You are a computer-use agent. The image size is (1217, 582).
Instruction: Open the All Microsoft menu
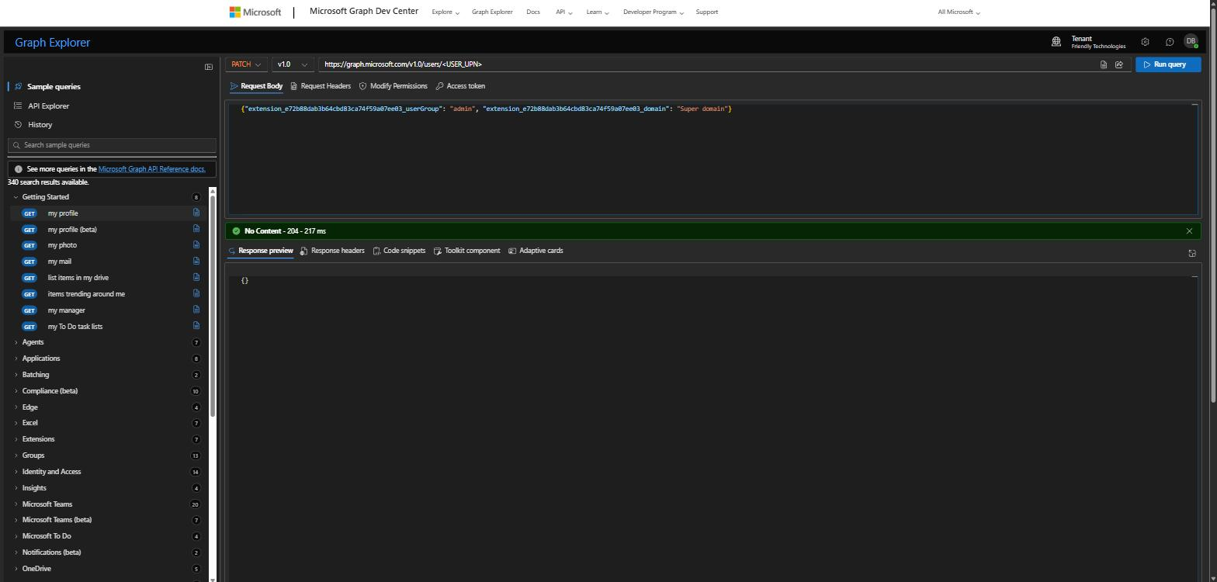959,12
